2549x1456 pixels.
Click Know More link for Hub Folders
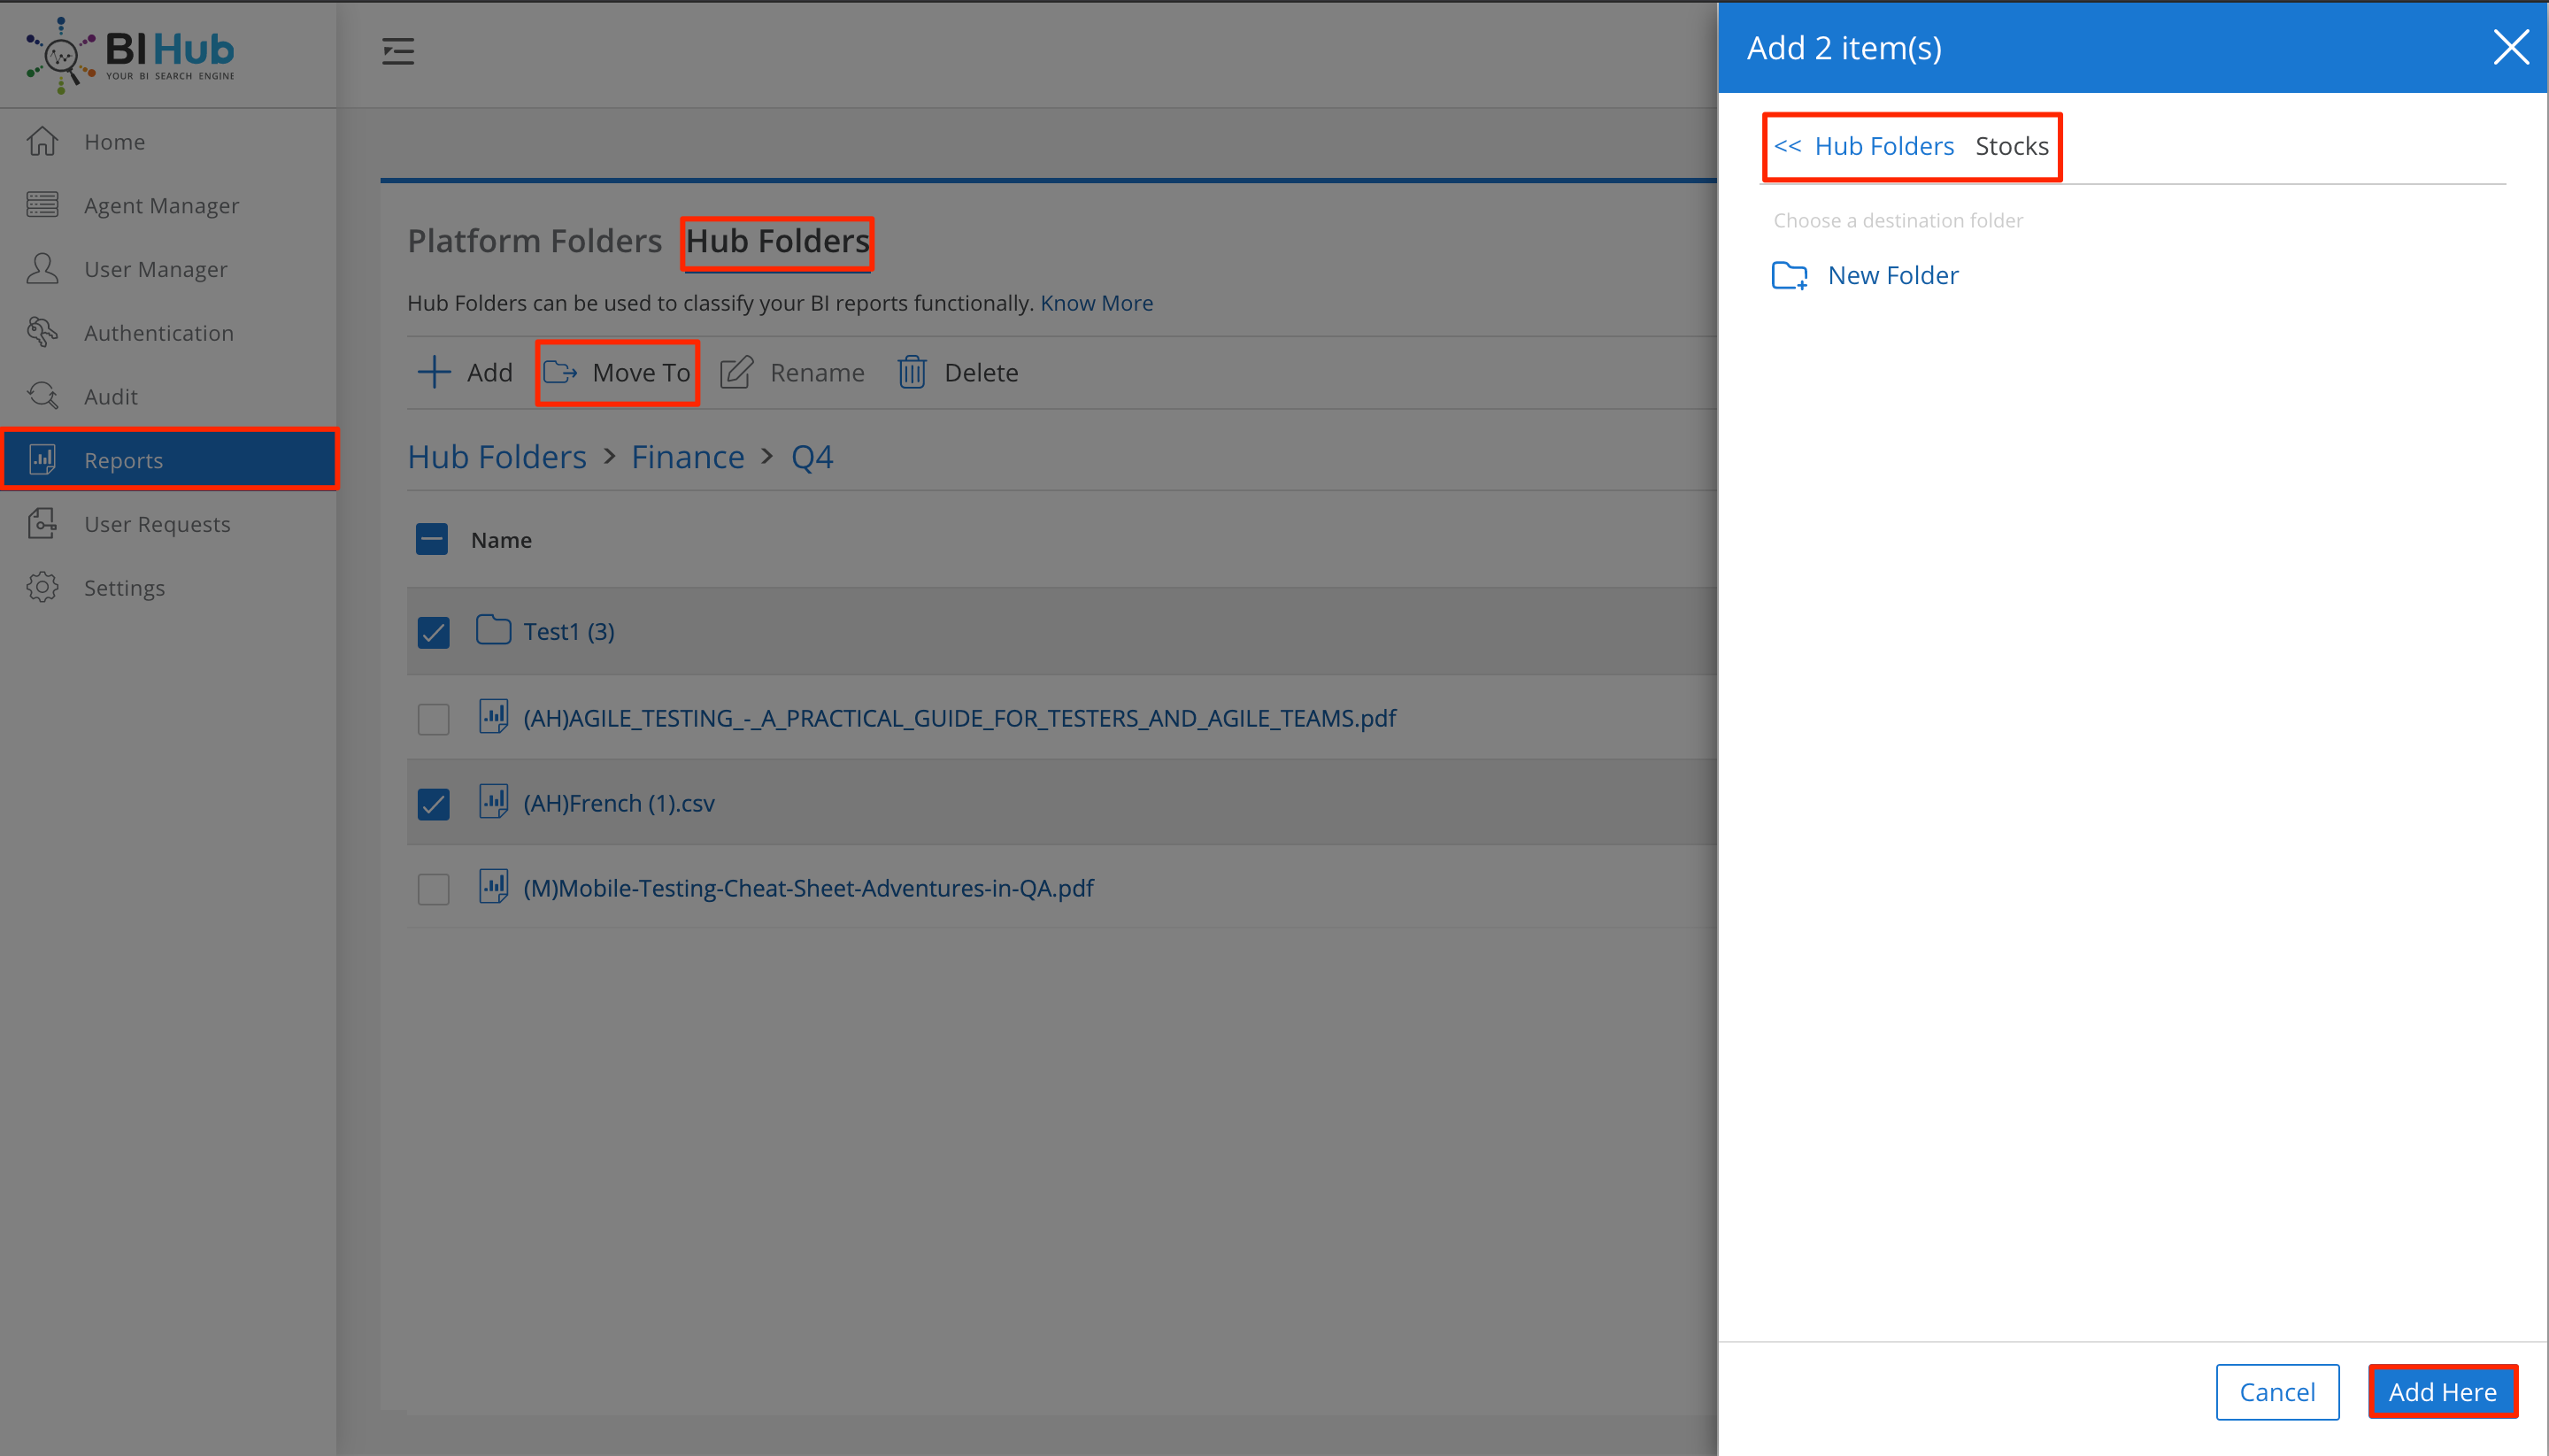[x=1097, y=301]
